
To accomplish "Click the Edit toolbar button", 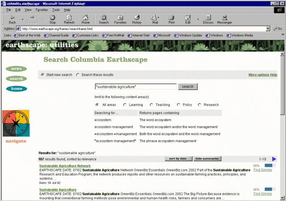I will pos(188,20).
